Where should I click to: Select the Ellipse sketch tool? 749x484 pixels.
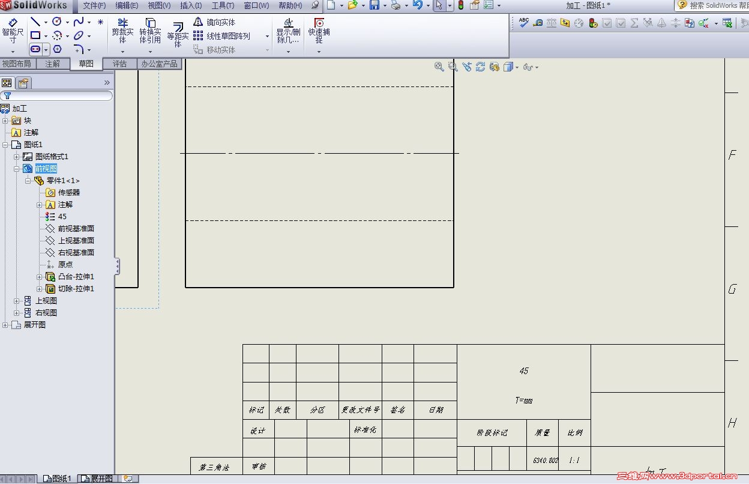(79, 35)
